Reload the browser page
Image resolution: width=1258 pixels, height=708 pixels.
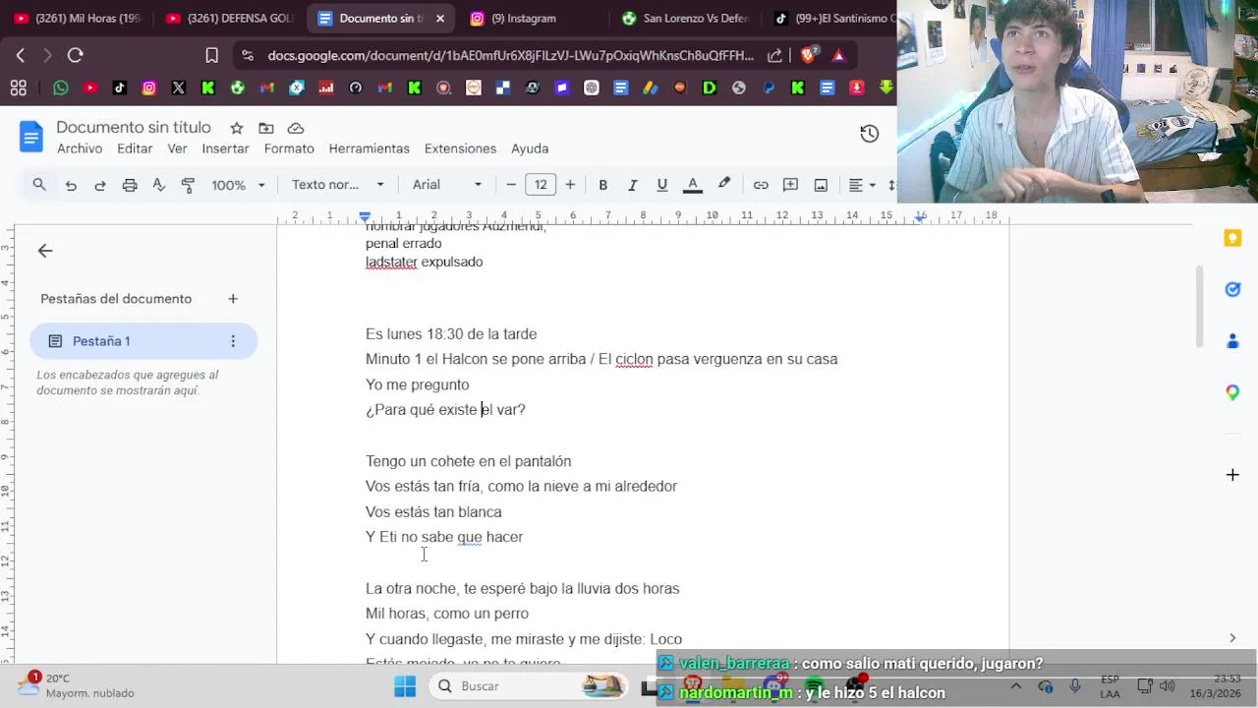pyautogui.click(x=76, y=56)
